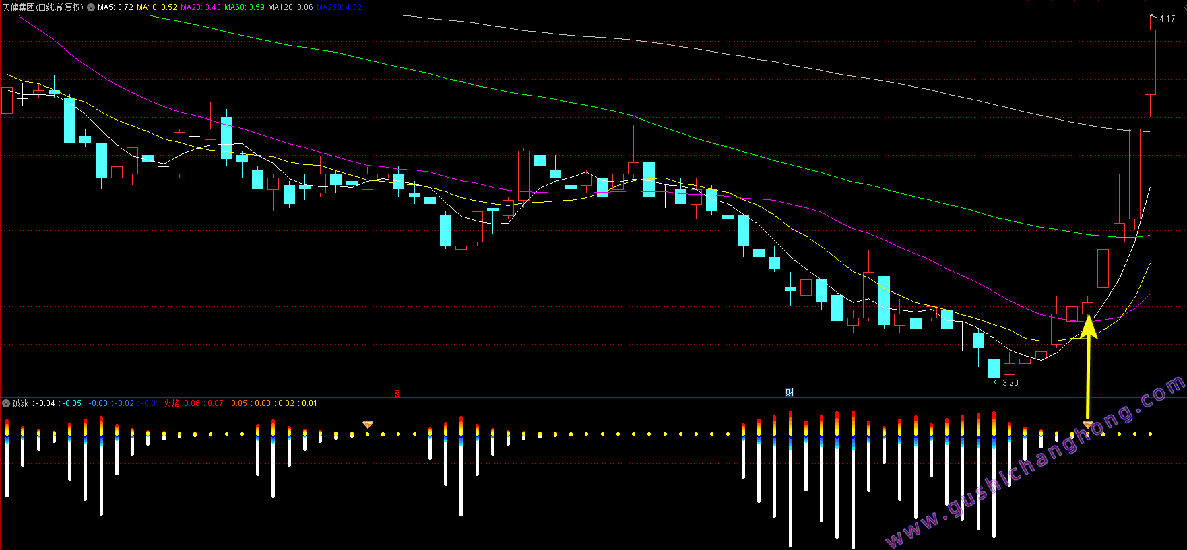Select the MA5: 3.72 label
Screen dimensions: 1187x550
pos(115,7)
